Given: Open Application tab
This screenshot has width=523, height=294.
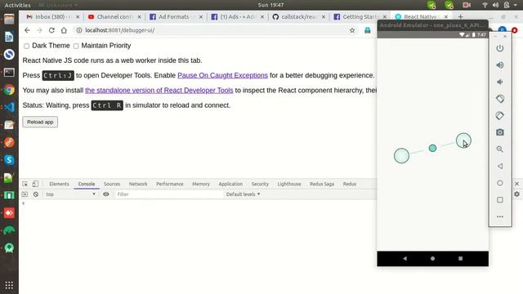Looking at the screenshot, I should [x=230, y=184].
